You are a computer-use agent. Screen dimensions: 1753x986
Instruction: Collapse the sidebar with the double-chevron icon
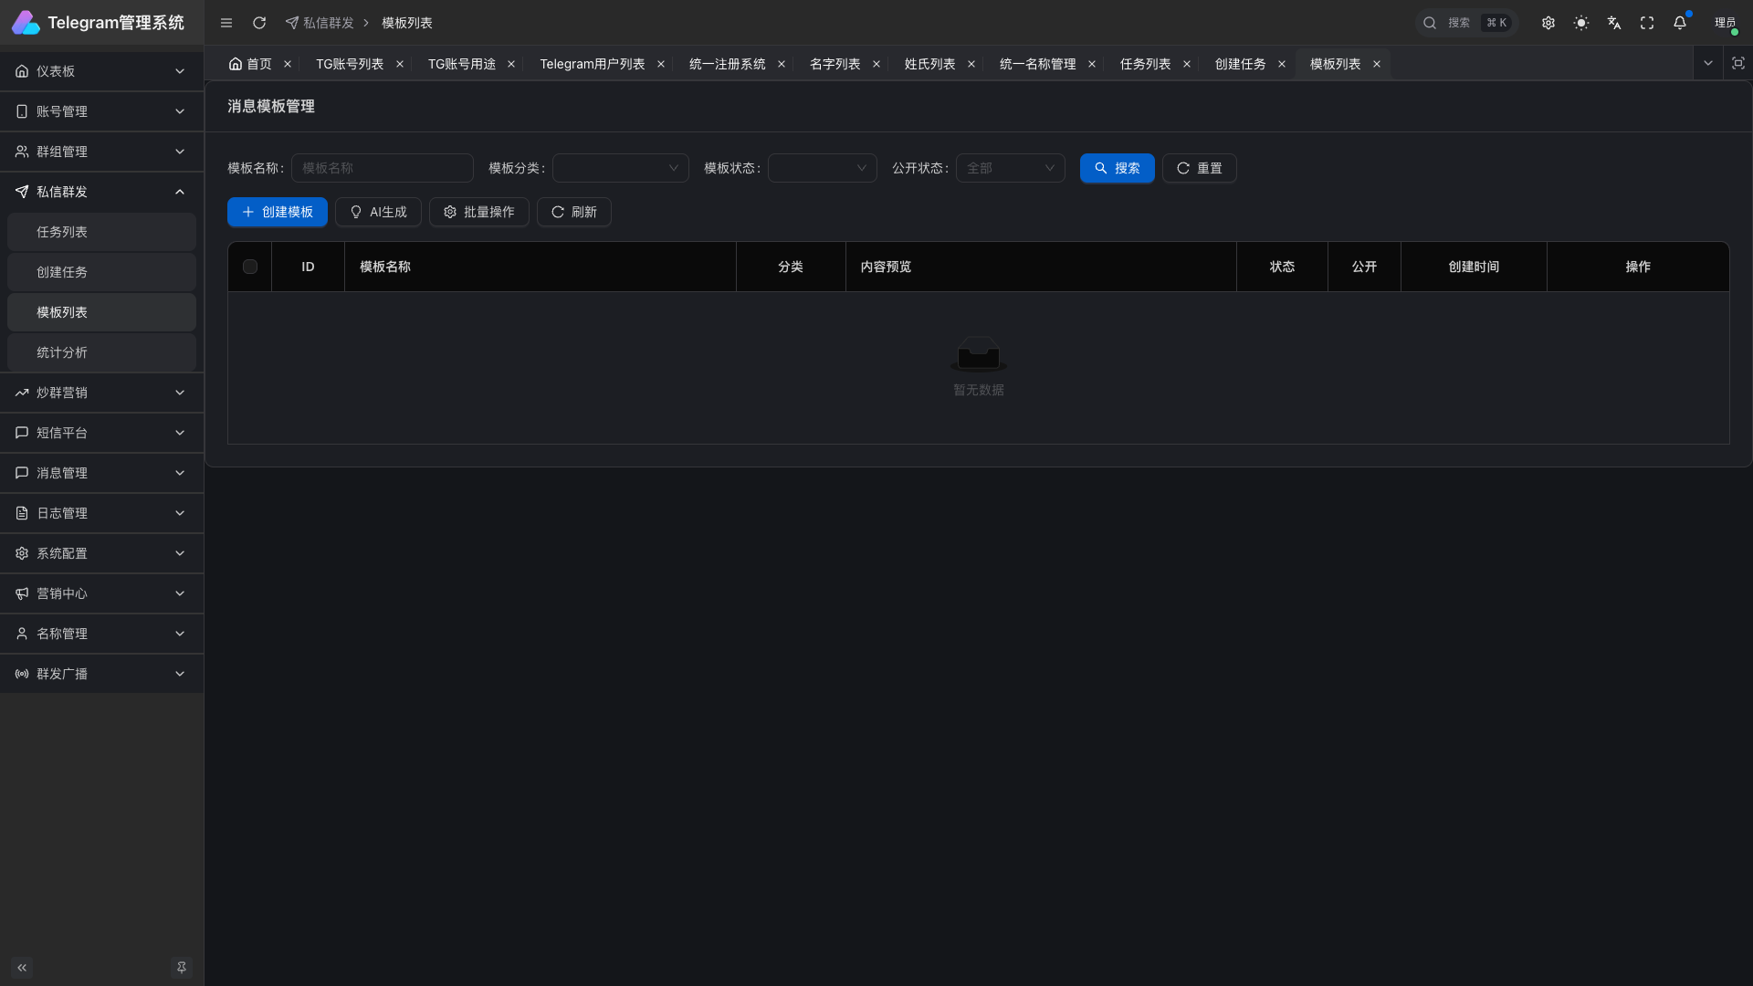tap(22, 967)
